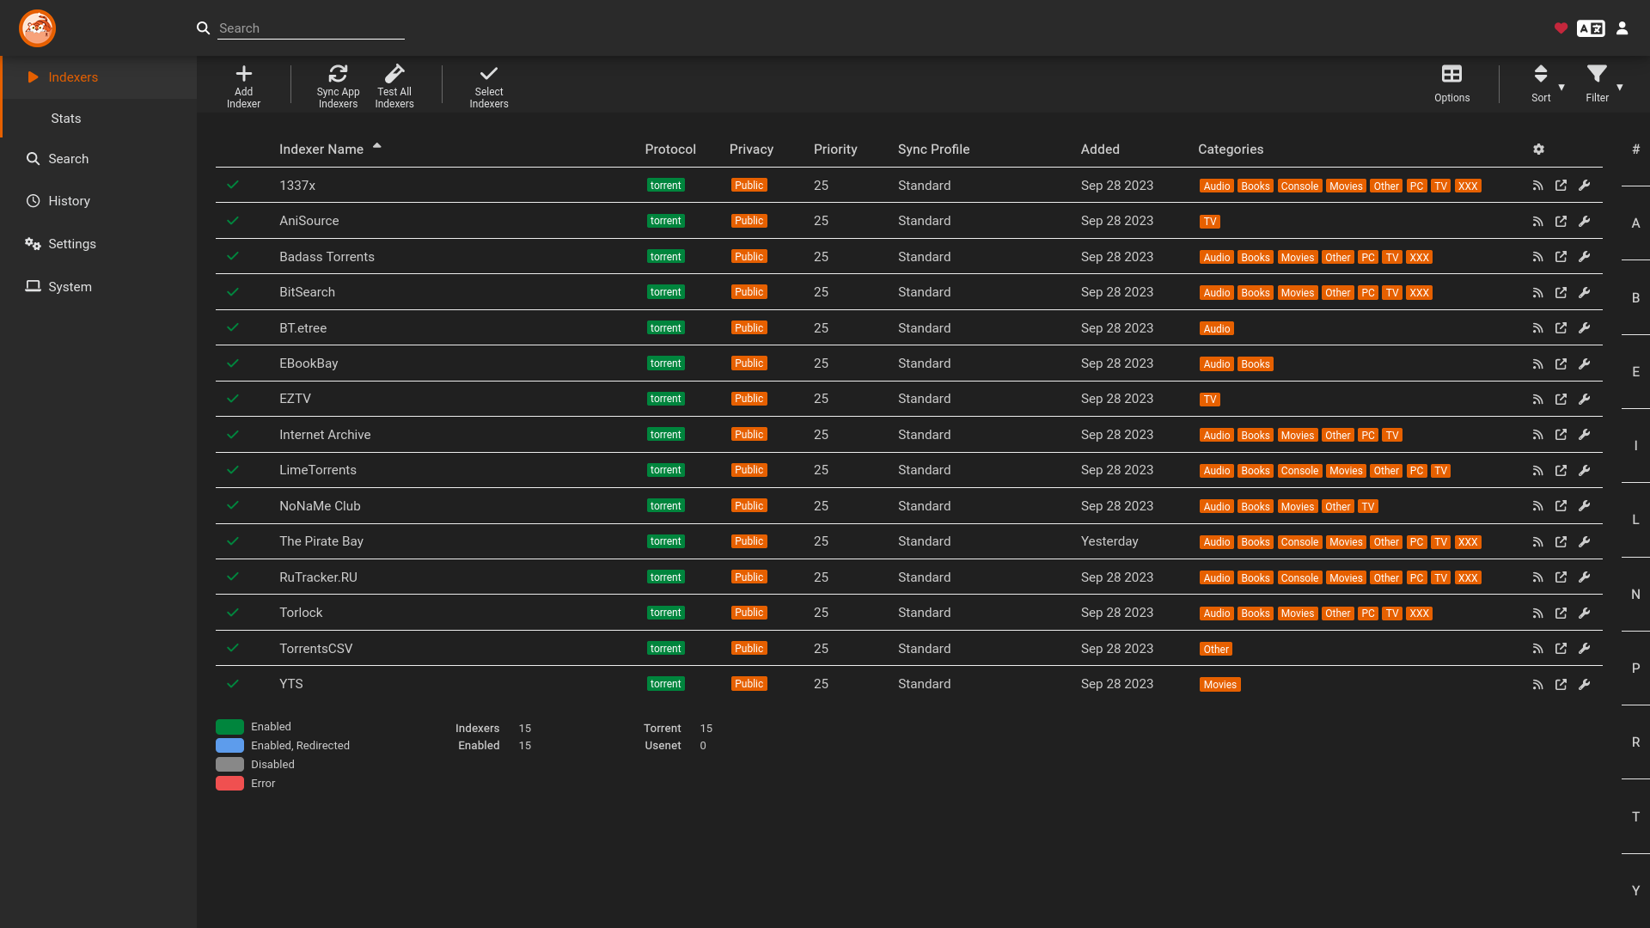
Task: Jump to letter T in the index bar
Action: click(x=1635, y=817)
